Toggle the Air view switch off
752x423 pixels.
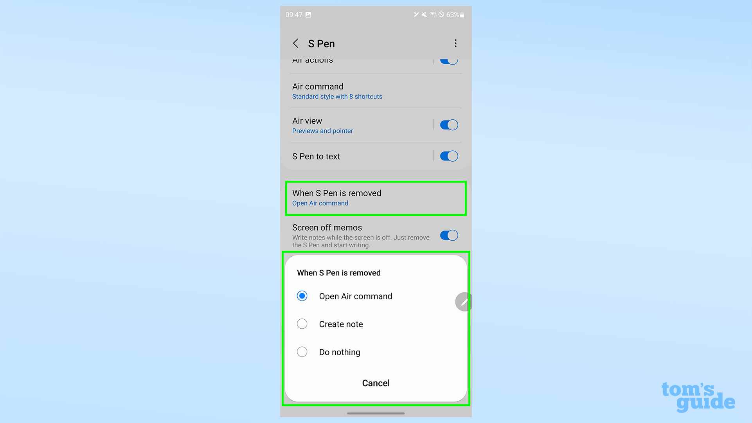tap(448, 125)
